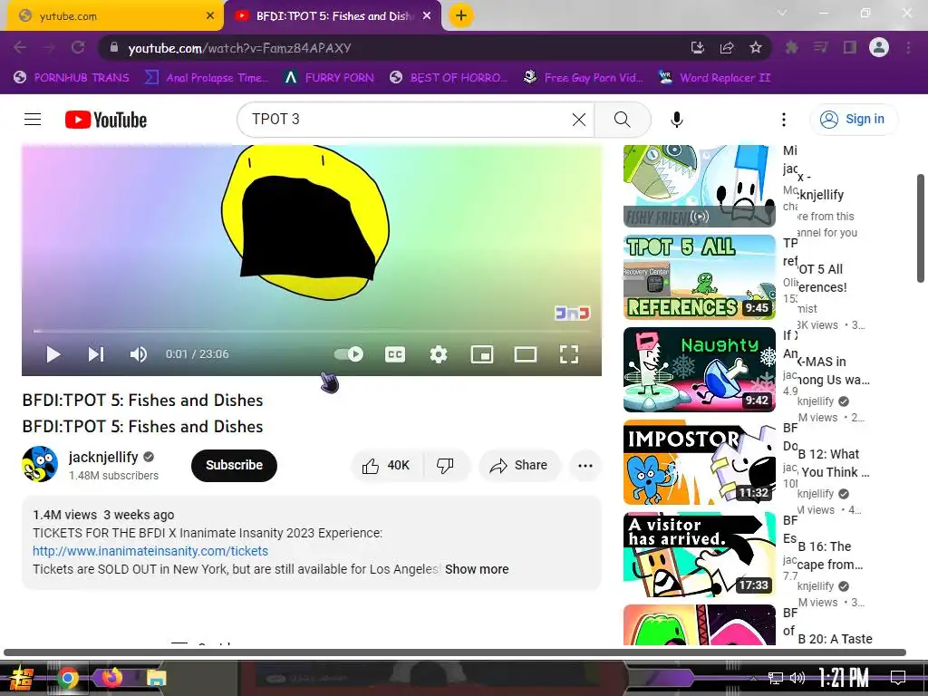
Task: Dislike the video thumbs down
Action: [x=446, y=465]
